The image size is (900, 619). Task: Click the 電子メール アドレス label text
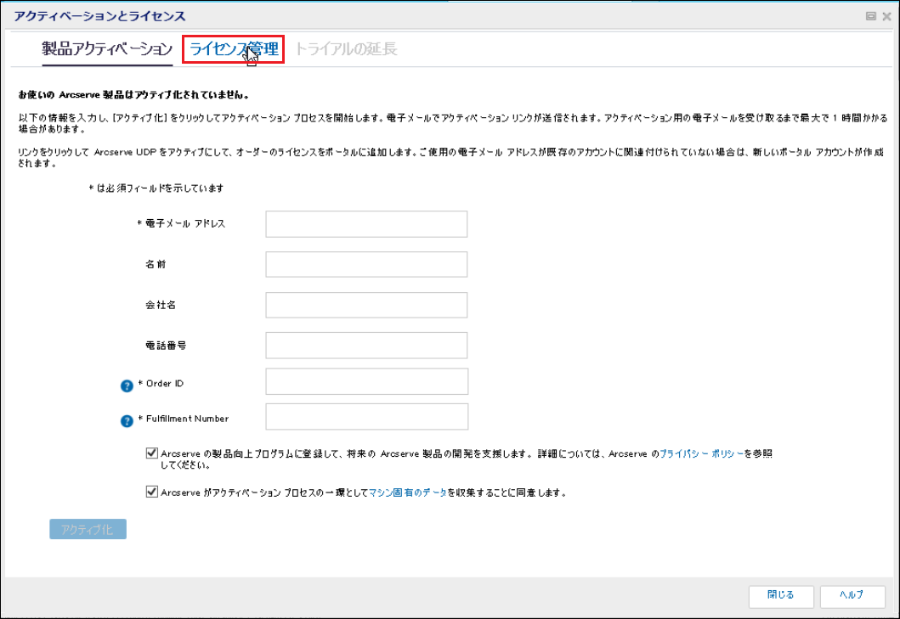[184, 223]
